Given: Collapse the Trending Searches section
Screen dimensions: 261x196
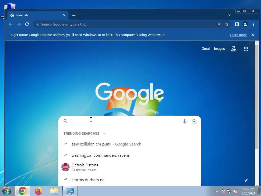Looking at the screenshot, I should coord(104,133).
